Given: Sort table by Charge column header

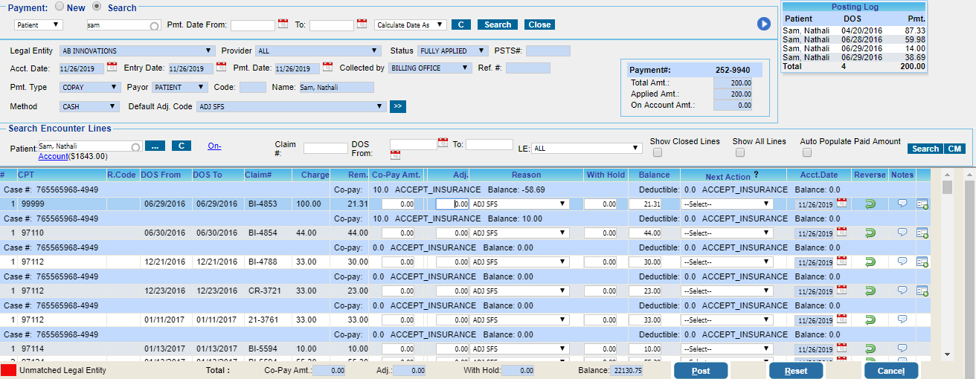Looking at the screenshot, I should [315, 175].
